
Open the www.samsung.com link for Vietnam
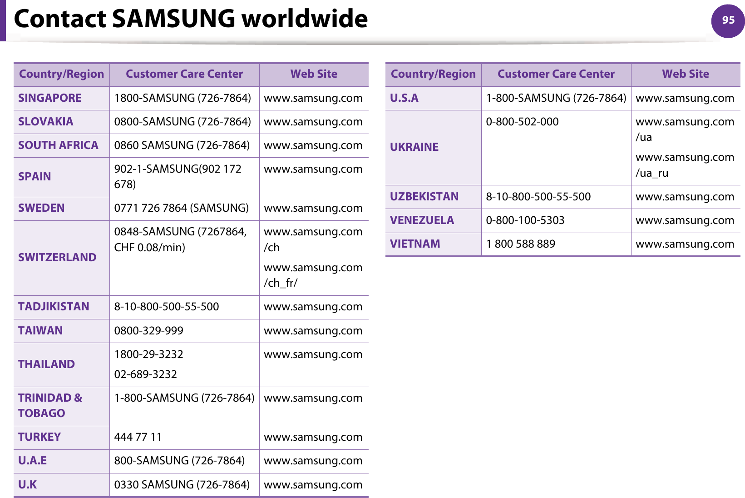(x=685, y=244)
